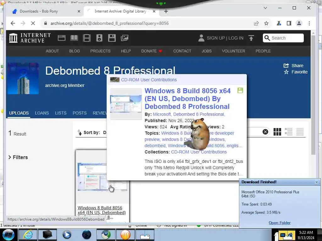
Task: Open the BLOG menu item
Action: pyautogui.click(x=74, y=51)
